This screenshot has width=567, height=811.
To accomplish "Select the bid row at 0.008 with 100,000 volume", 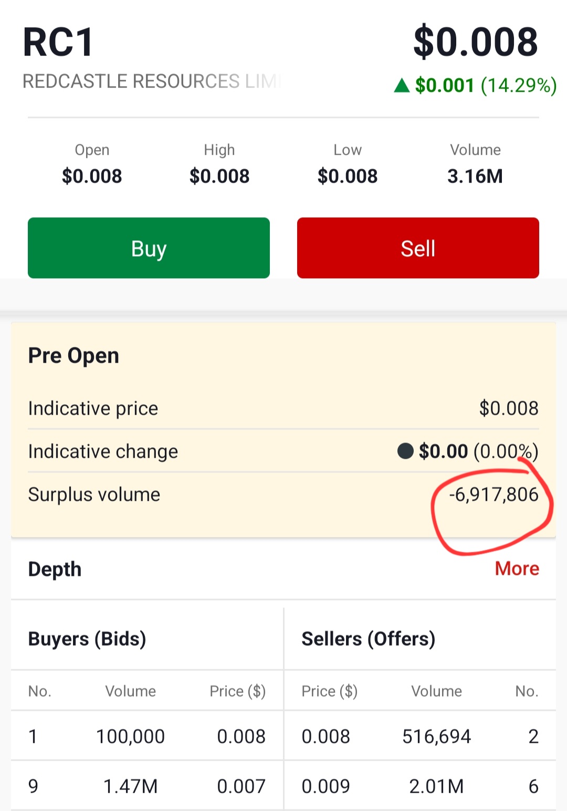I will 147,736.
